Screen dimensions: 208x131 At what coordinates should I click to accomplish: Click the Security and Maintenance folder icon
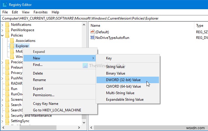(x=7, y=116)
